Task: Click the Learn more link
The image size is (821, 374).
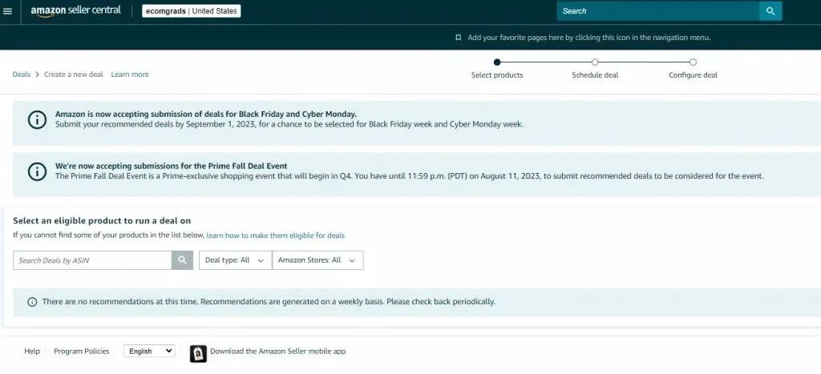Action: pos(130,74)
